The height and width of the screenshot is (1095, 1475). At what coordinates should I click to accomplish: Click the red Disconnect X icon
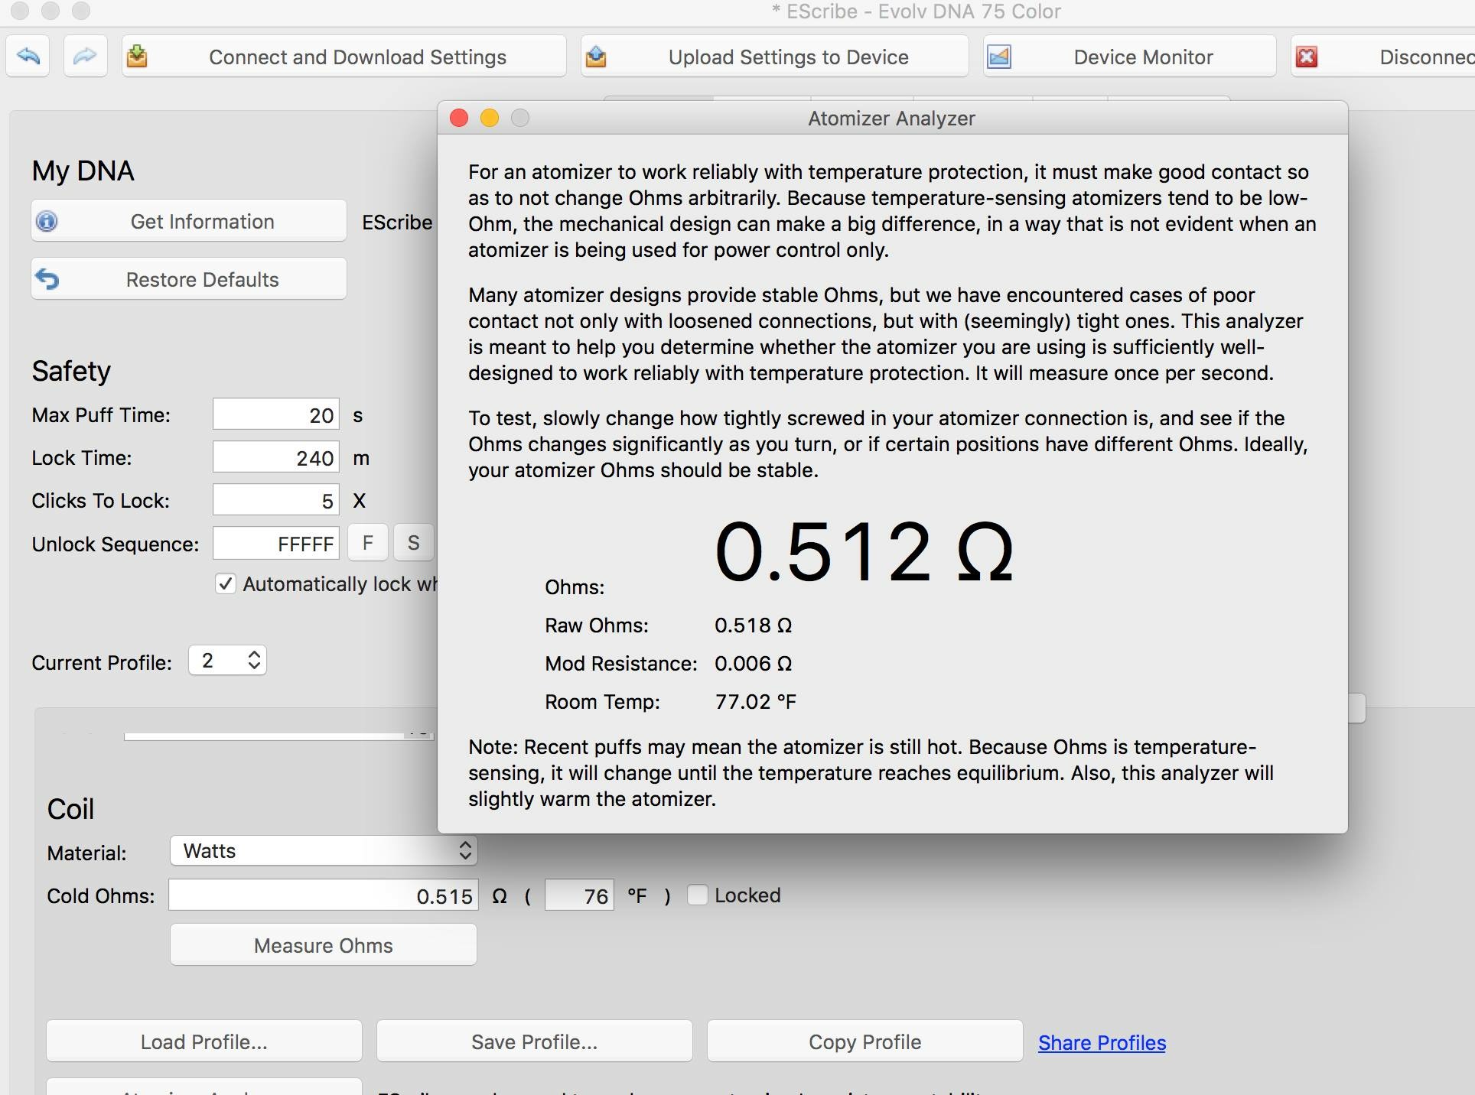pyautogui.click(x=1307, y=57)
